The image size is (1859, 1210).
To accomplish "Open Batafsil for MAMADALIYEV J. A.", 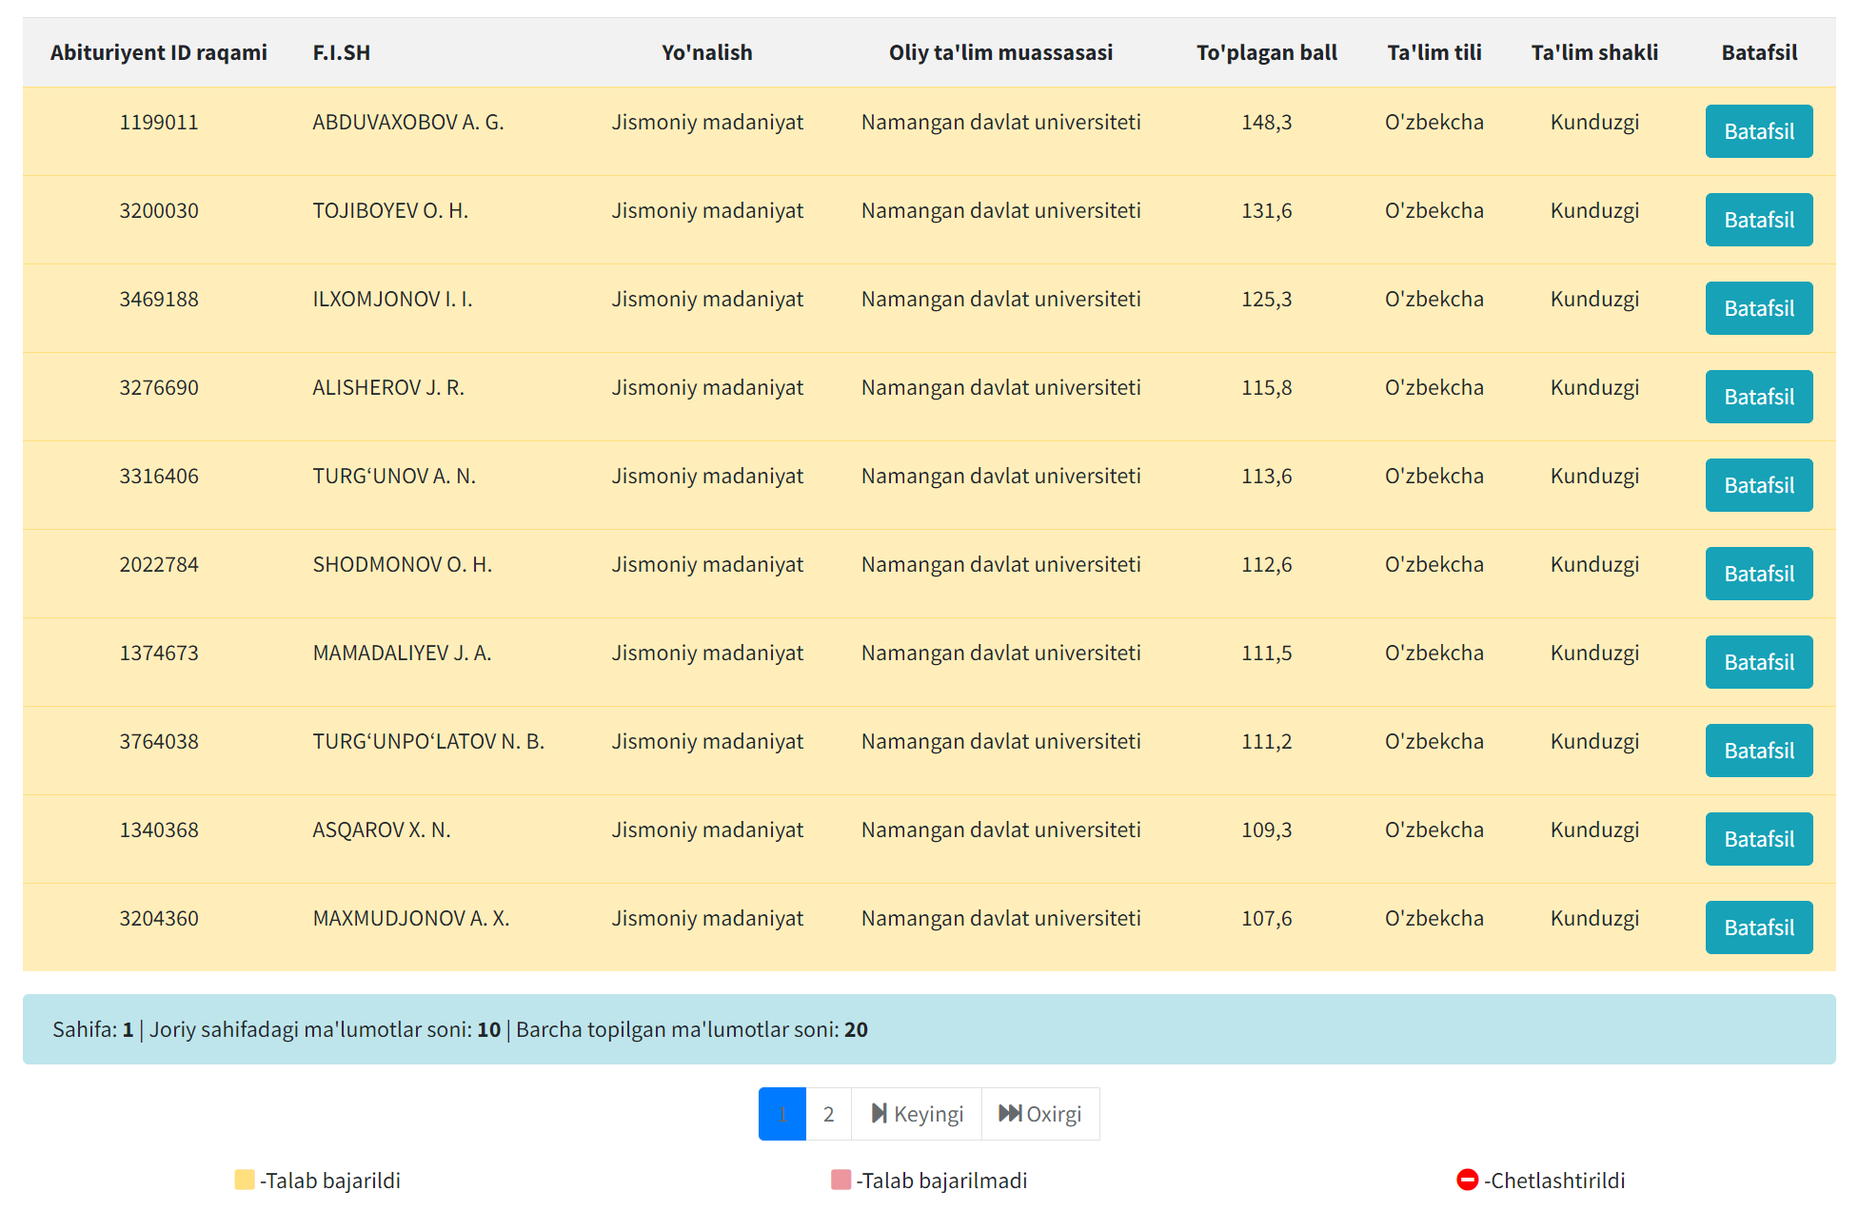I will pyautogui.click(x=1758, y=662).
